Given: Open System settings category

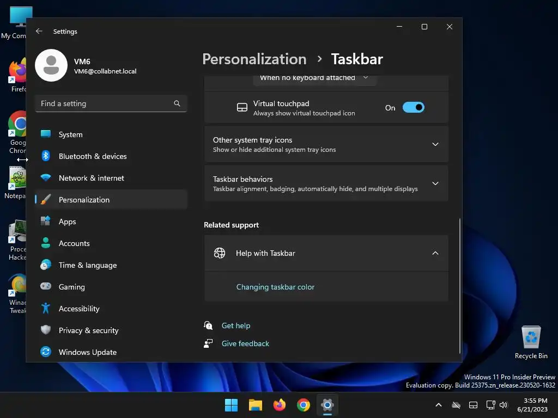Looking at the screenshot, I should tap(111, 134).
